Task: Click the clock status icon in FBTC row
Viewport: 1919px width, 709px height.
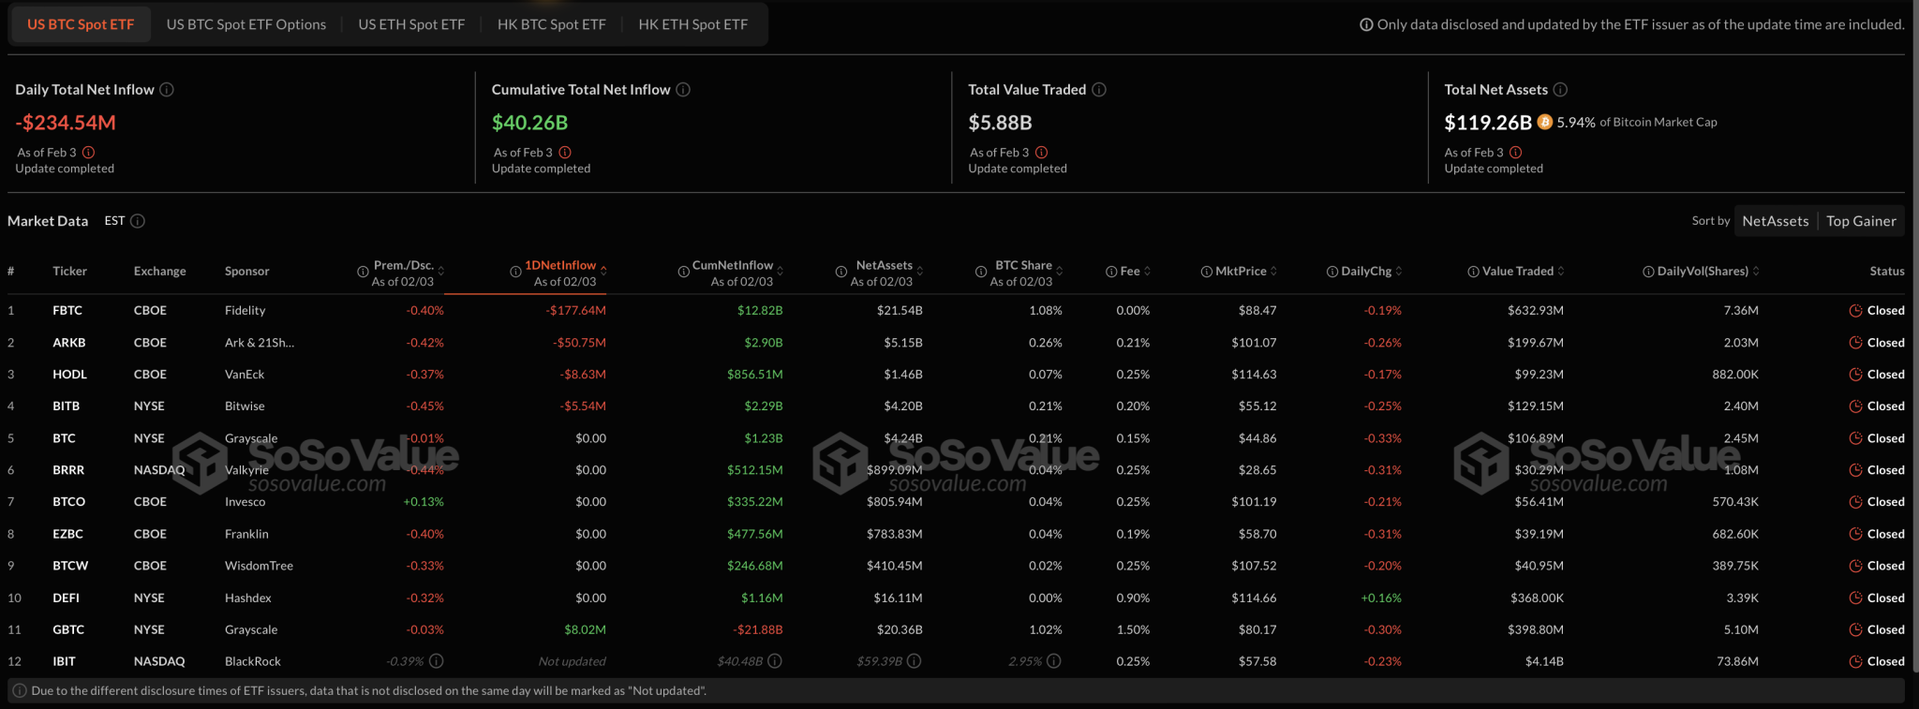Action: (x=1855, y=311)
